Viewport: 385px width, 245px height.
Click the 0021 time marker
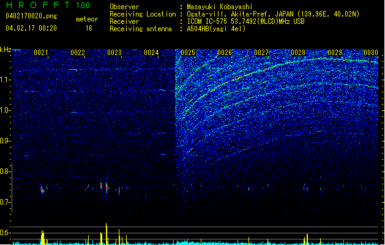(41, 53)
